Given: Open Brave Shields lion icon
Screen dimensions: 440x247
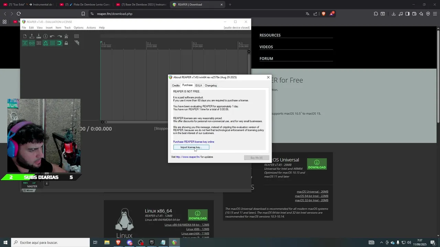Looking at the screenshot, I should [x=323, y=14].
